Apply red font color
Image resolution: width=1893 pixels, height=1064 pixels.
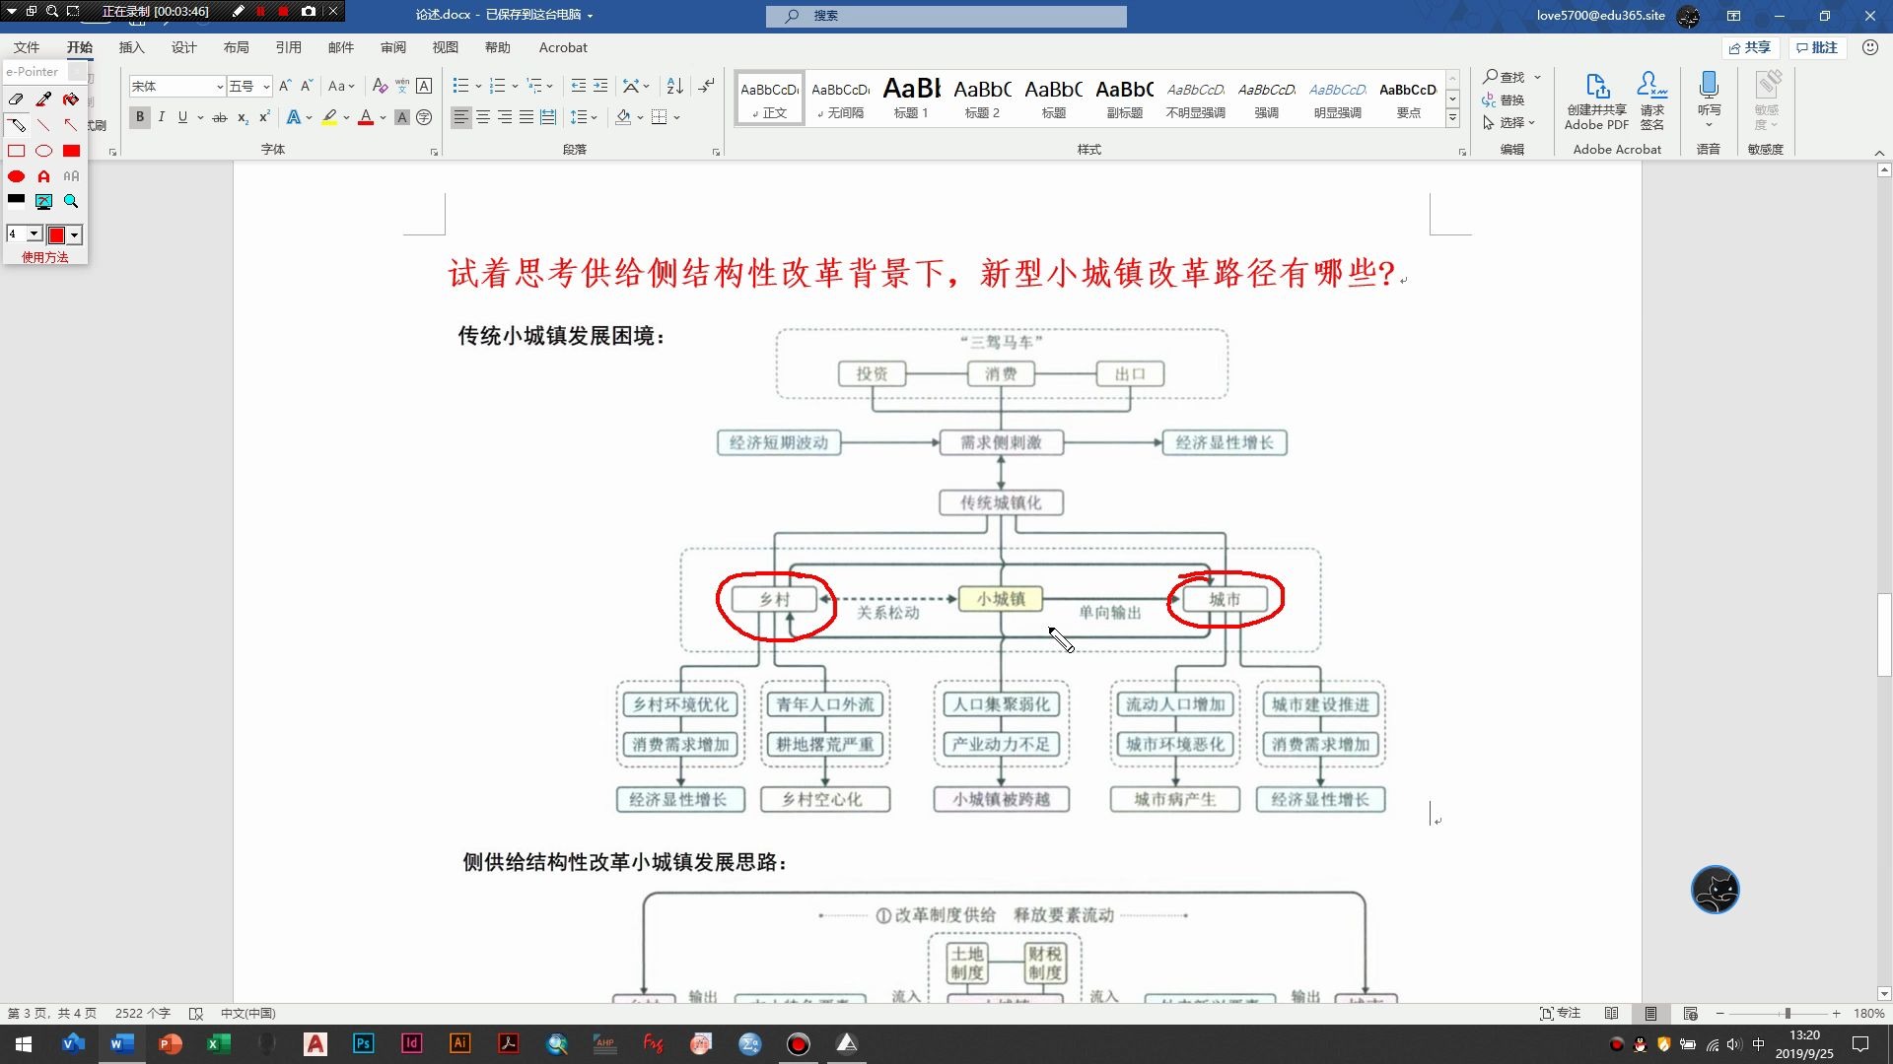pyautogui.click(x=366, y=117)
